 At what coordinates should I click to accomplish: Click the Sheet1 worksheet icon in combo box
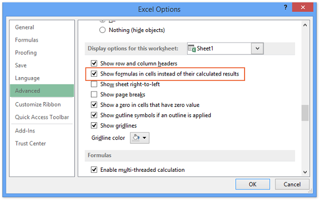tap(191, 48)
